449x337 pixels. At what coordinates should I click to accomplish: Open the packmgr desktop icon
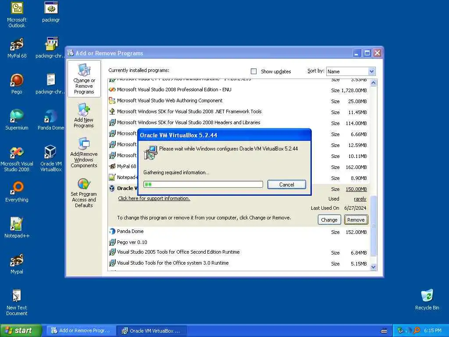pos(51,12)
